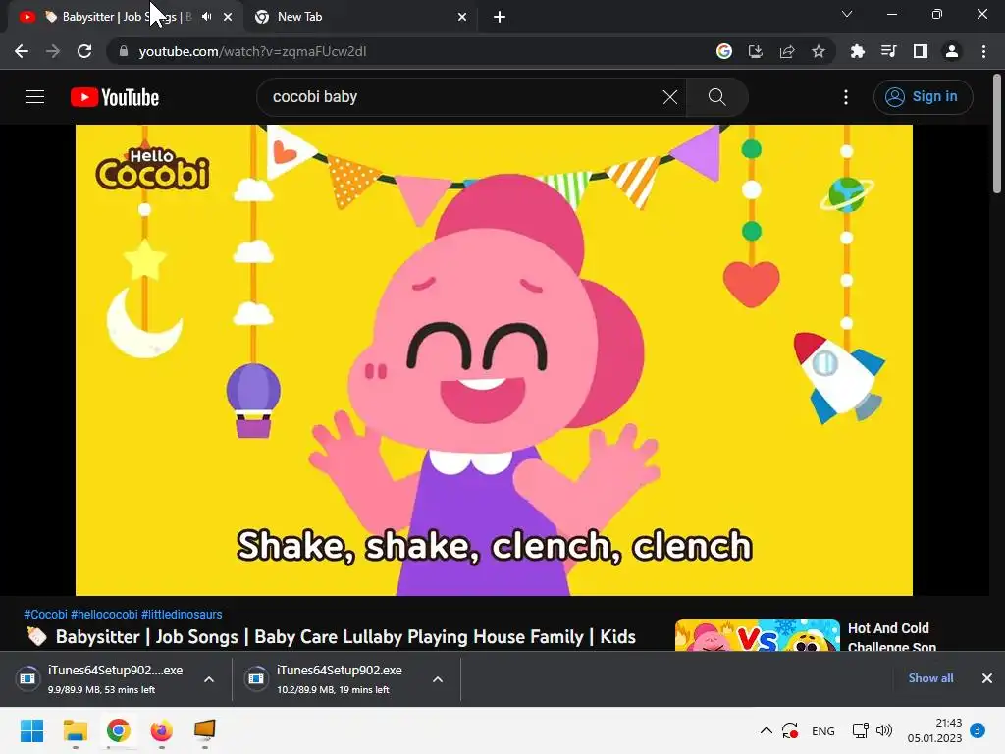Switch ENG input language

click(823, 730)
